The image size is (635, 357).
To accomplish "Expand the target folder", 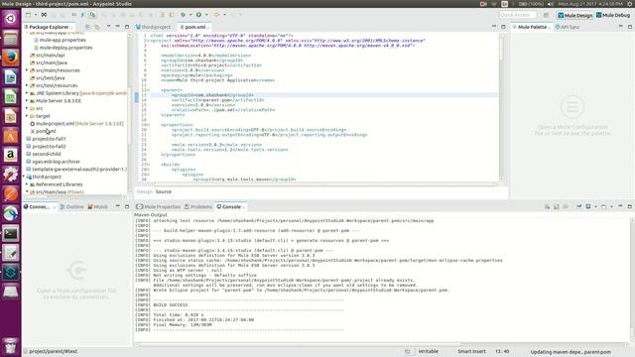I will tap(27, 116).
